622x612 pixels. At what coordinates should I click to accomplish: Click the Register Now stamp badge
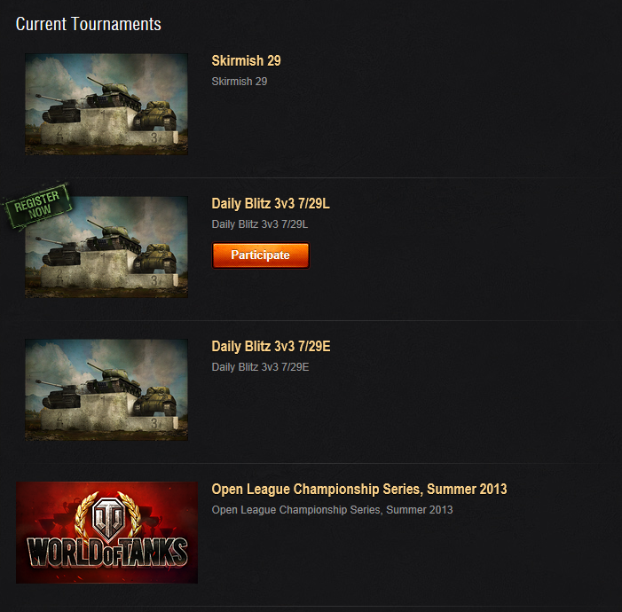click(x=37, y=206)
